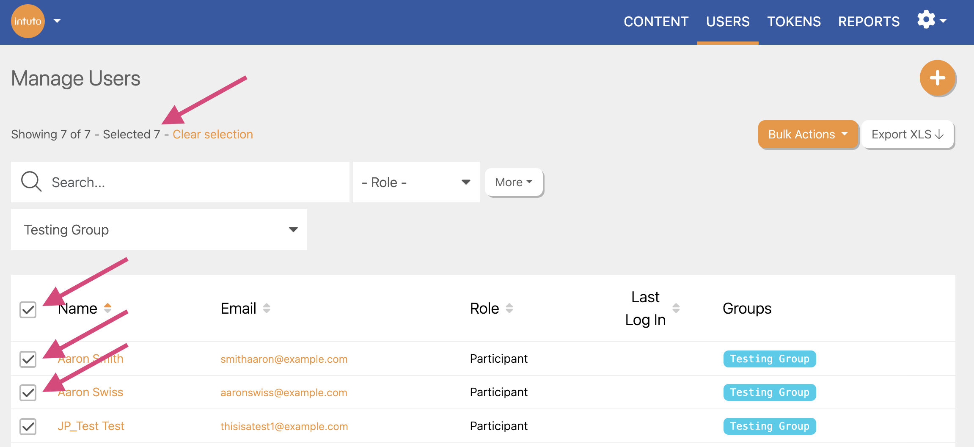Uncheck the select-all header checkbox
Image resolution: width=974 pixels, height=447 pixels.
coord(28,310)
